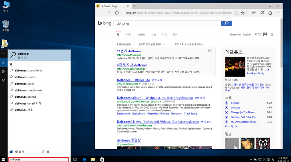
Task: Play My Own Summer song
Action: pos(227,122)
